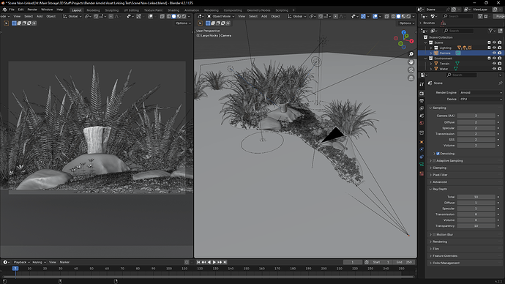505x284 pixels.
Task: Open the Render menu
Action: point(32,10)
